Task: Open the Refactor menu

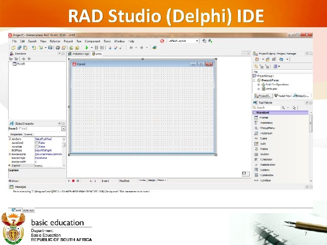Action: 55,41
